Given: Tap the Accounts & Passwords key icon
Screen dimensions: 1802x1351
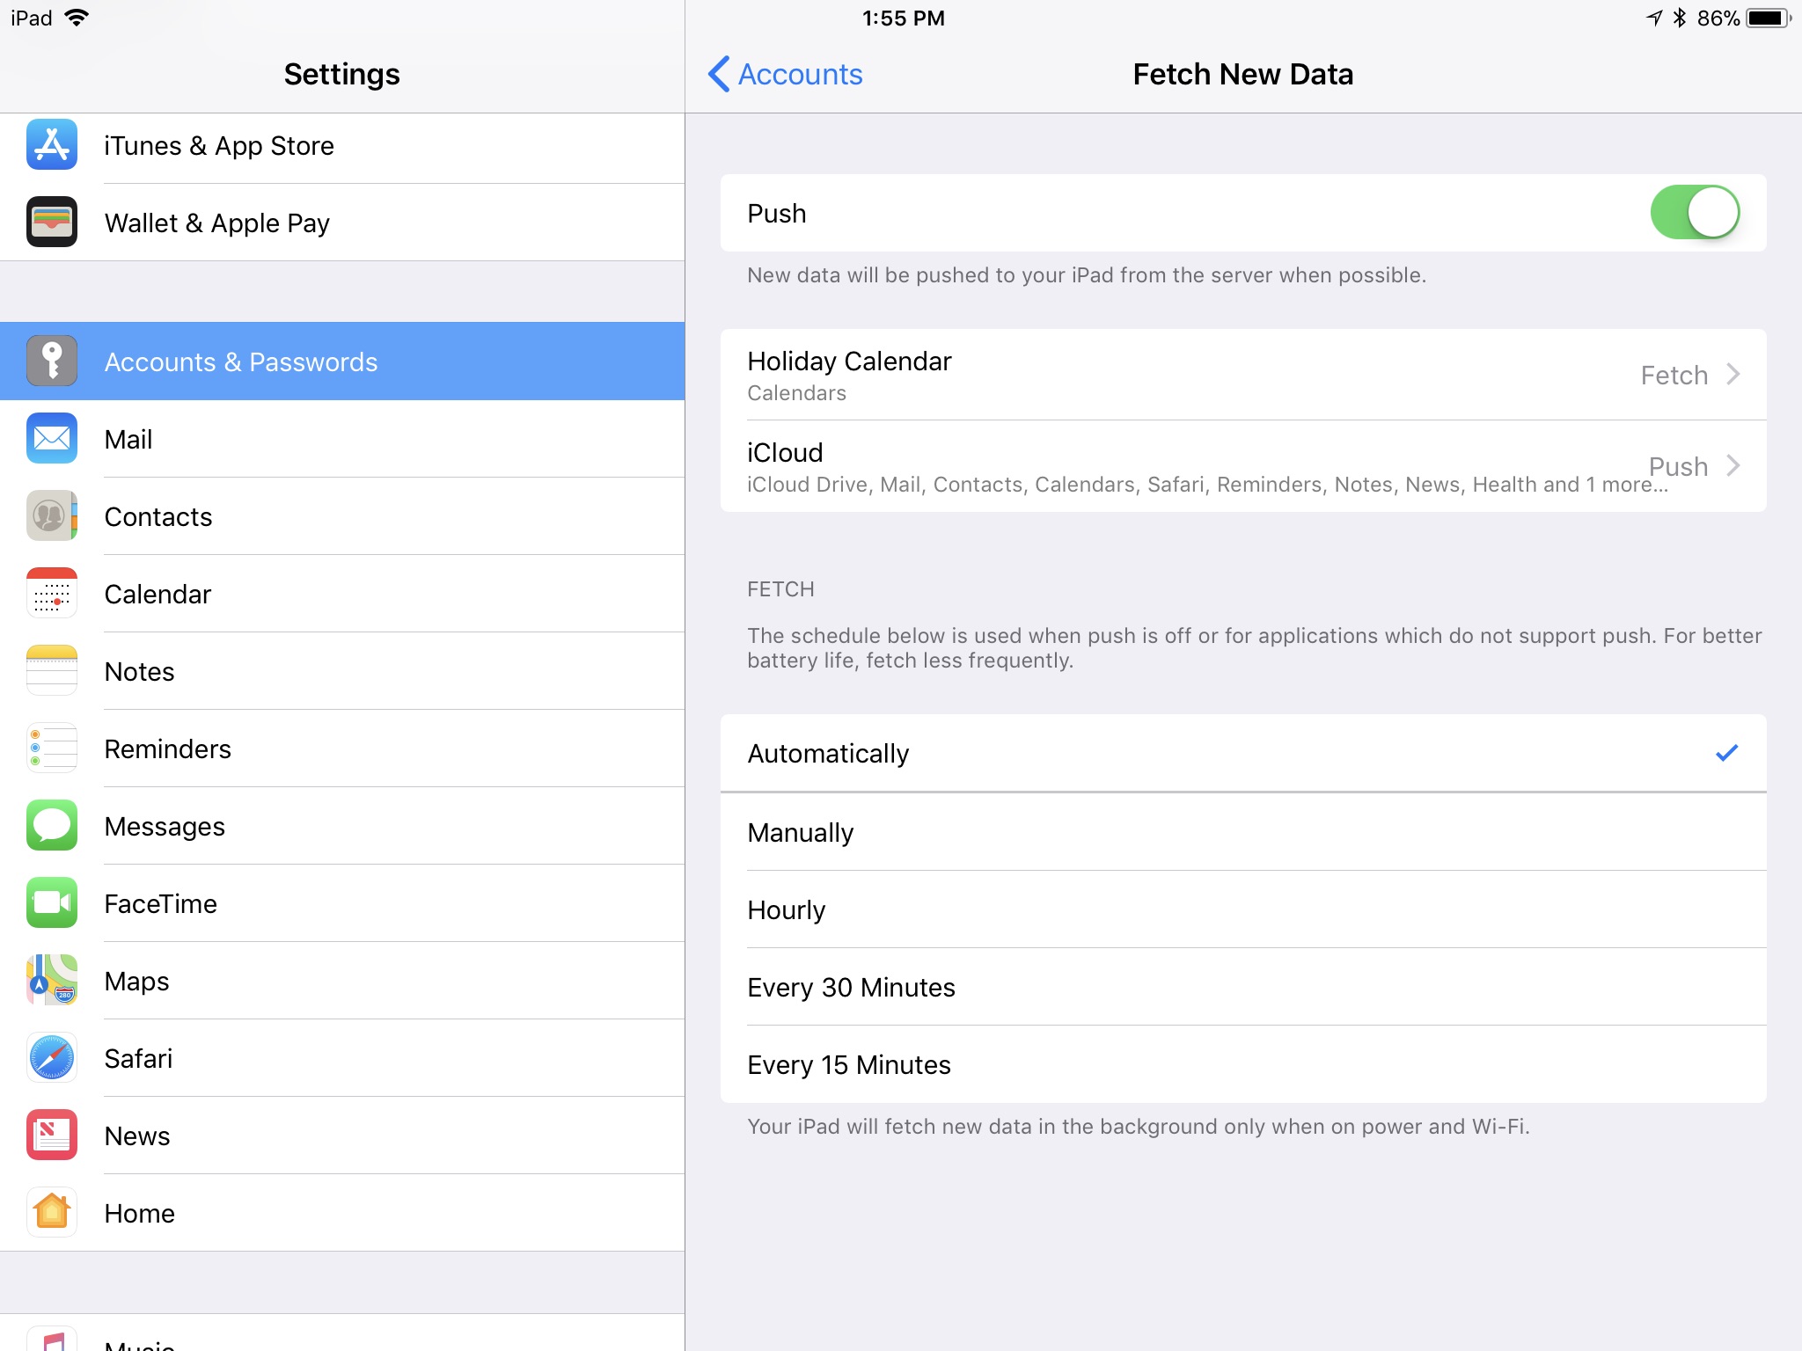Looking at the screenshot, I should pyautogui.click(x=52, y=361).
